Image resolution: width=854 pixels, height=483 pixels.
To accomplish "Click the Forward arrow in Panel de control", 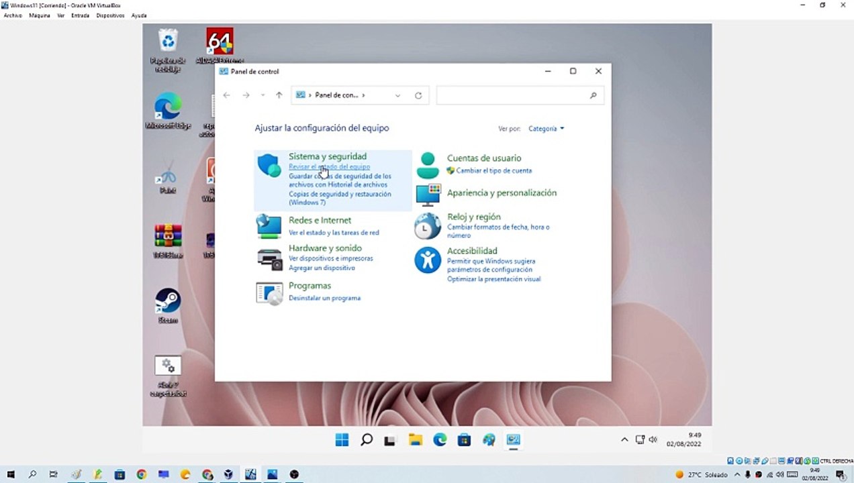I will [246, 95].
